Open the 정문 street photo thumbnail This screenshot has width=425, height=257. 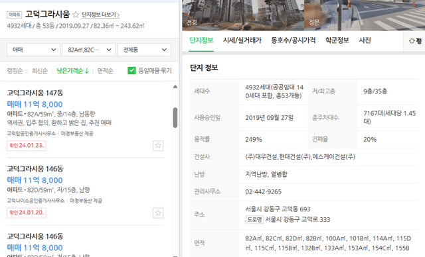[365, 15]
